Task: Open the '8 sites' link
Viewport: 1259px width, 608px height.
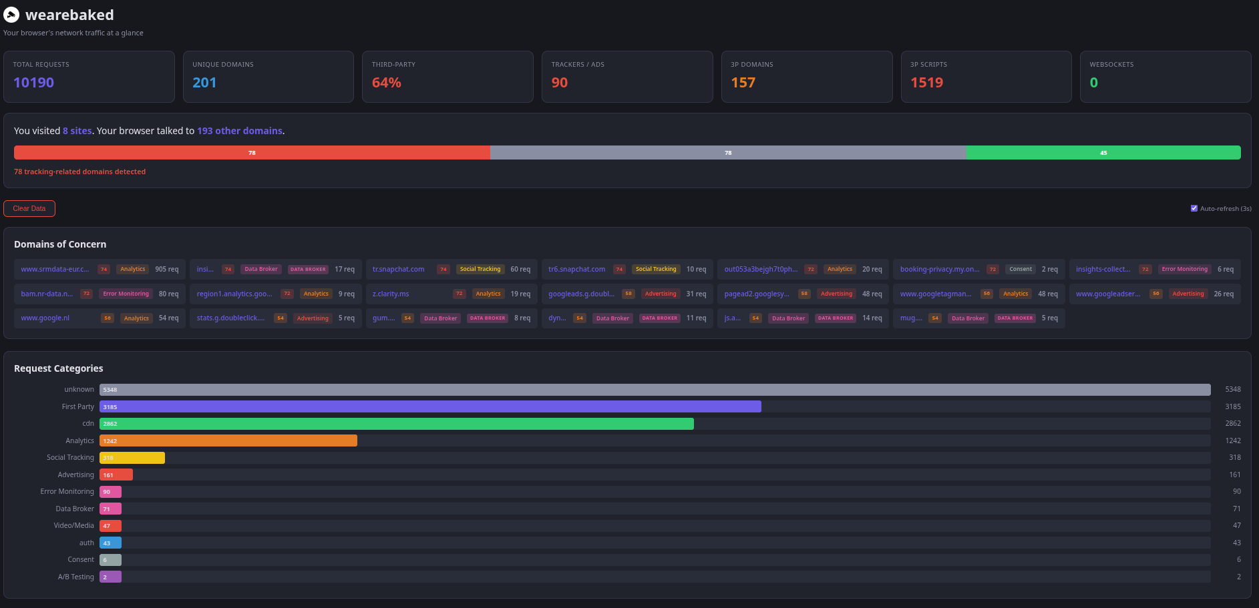Action: click(x=77, y=131)
